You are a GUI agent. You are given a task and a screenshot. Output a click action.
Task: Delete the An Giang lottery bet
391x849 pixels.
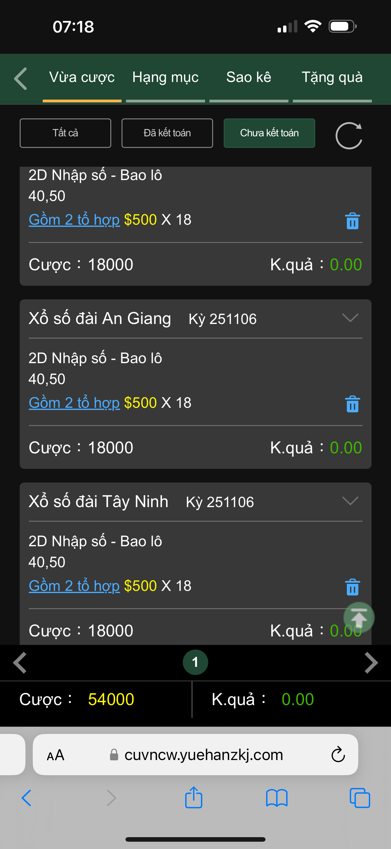352,404
